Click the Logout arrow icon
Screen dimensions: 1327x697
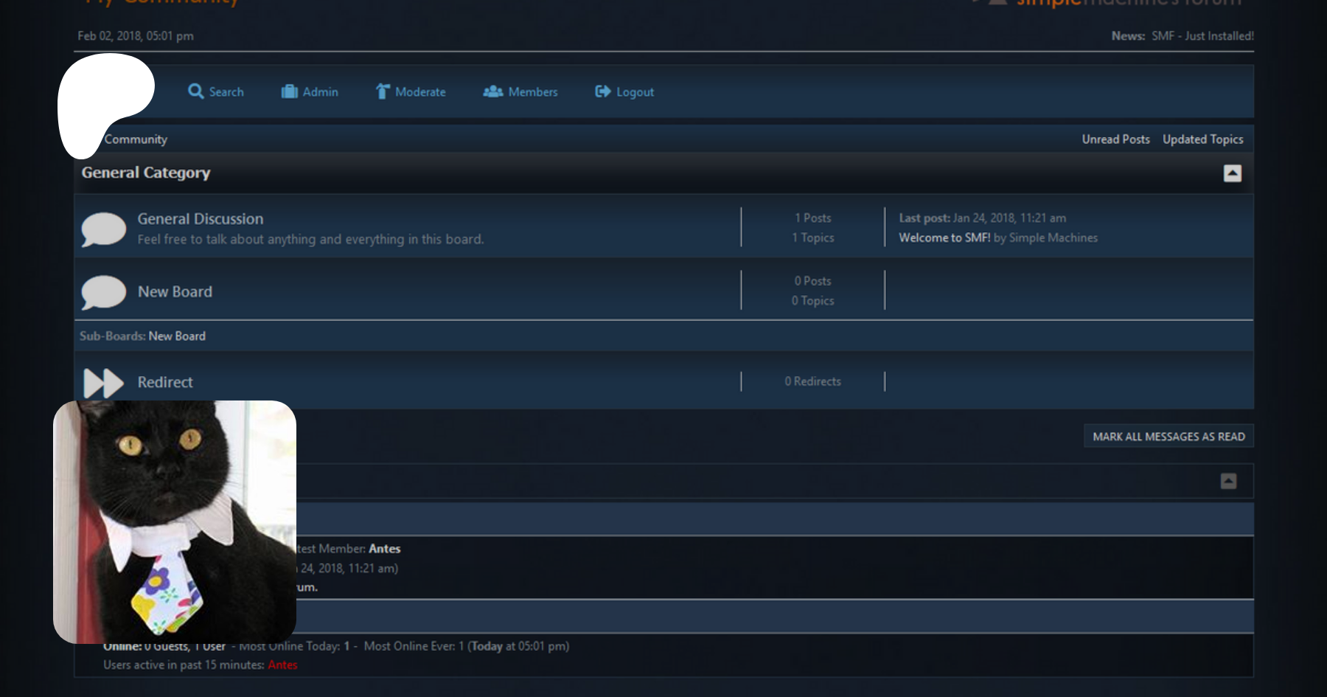pyautogui.click(x=603, y=91)
